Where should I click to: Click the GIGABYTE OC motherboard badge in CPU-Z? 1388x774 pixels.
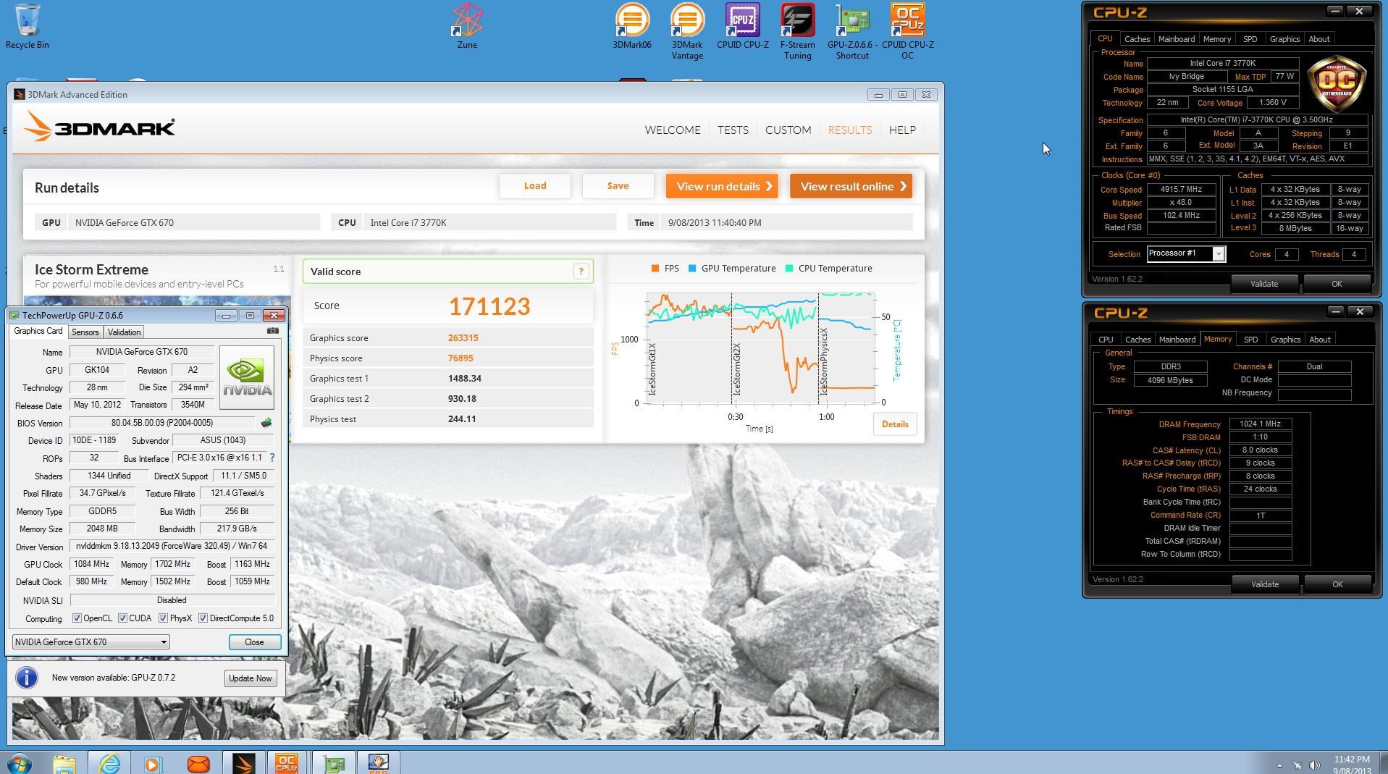click(x=1338, y=83)
